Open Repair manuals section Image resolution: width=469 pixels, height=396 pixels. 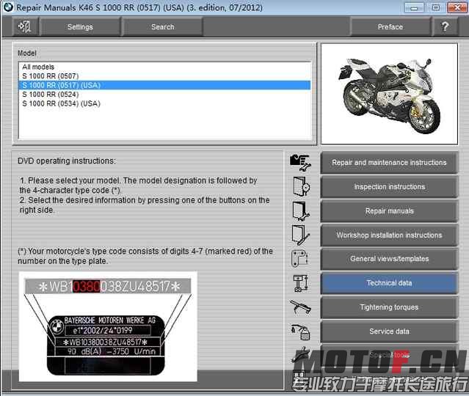[x=389, y=211]
